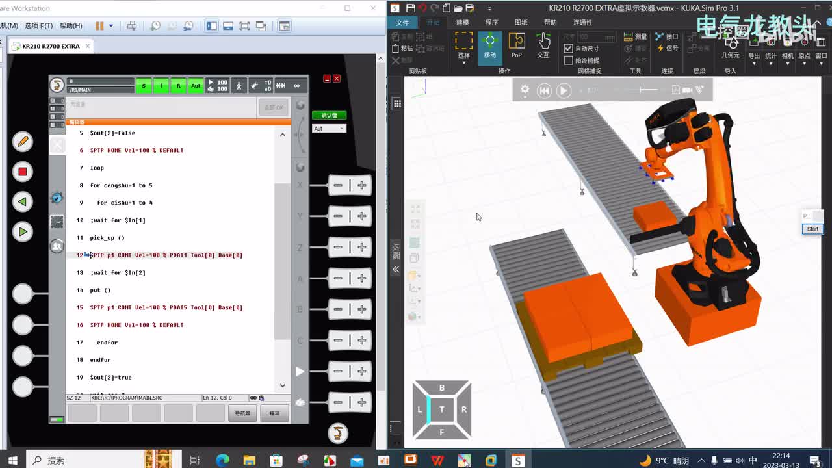Select the pick_up () program line
This screenshot has height=468, width=832.
[x=107, y=238]
